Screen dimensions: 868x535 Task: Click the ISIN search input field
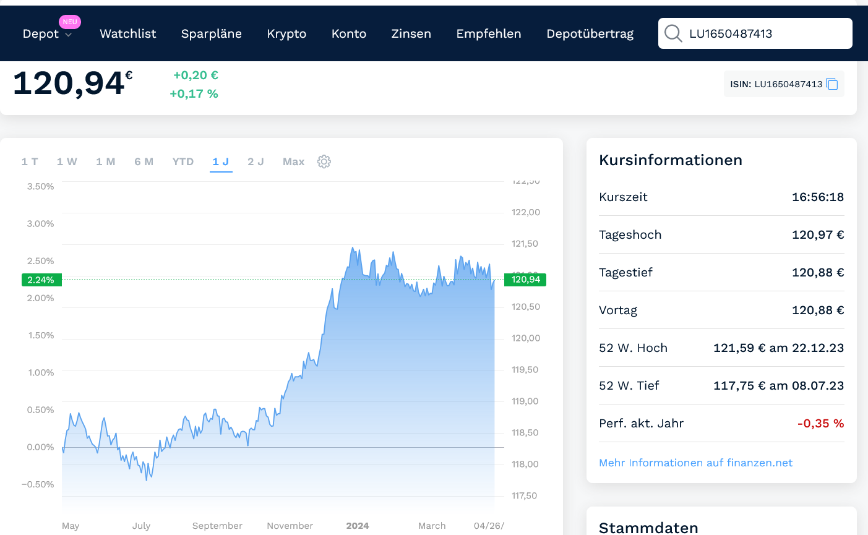coord(766,33)
